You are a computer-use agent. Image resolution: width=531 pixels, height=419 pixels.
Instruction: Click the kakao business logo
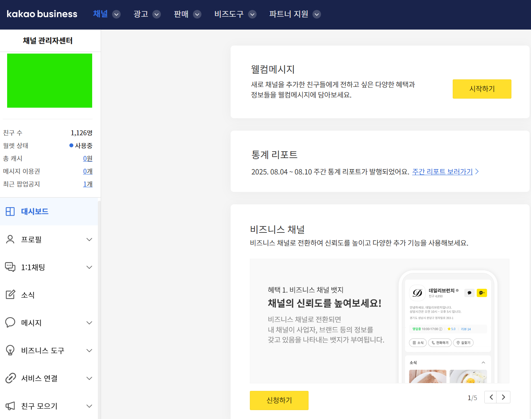[x=42, y=14]
